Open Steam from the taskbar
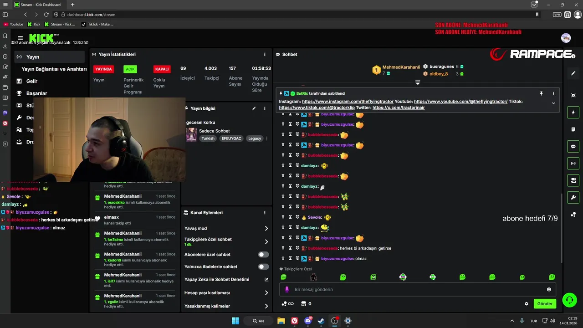This screenshot has height=328, width=583. [321, 321]
